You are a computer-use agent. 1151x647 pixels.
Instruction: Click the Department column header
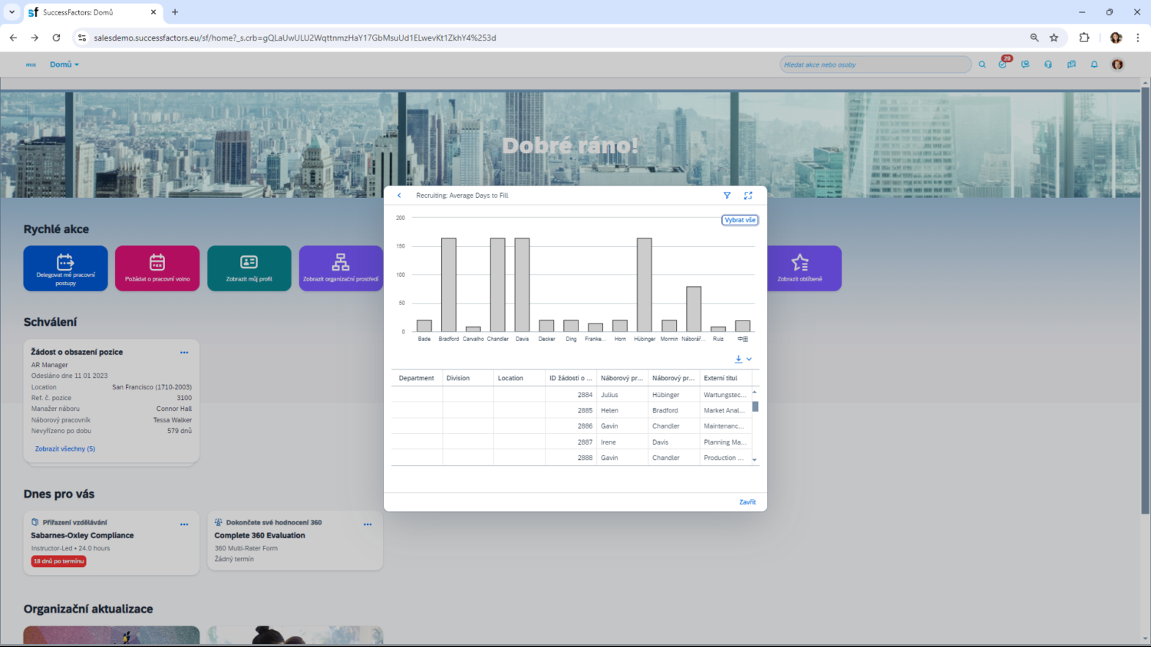(417, 378)
